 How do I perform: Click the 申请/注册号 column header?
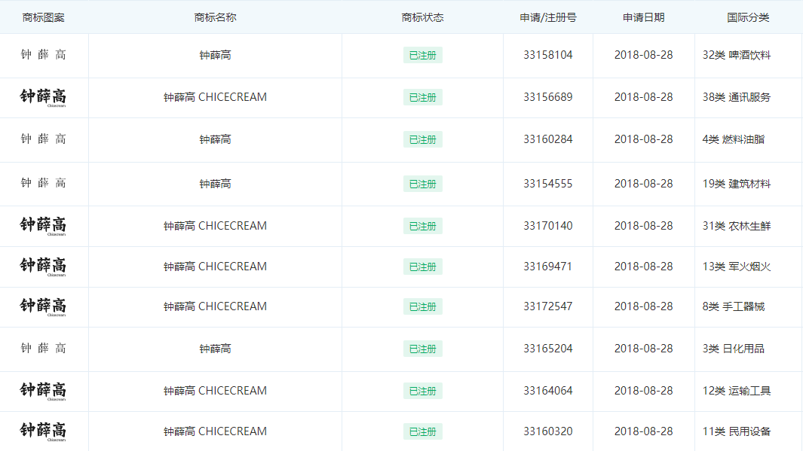pyautogui.click(x=547, y=17)
